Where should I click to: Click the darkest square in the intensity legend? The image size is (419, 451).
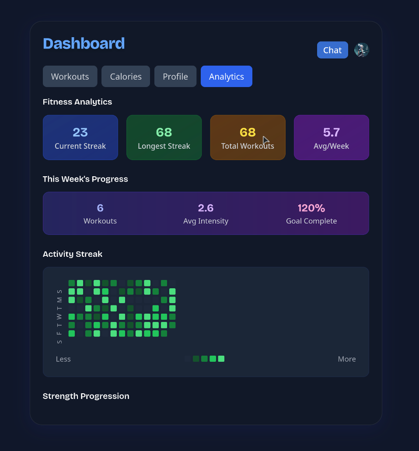click(x=188, y=359)
